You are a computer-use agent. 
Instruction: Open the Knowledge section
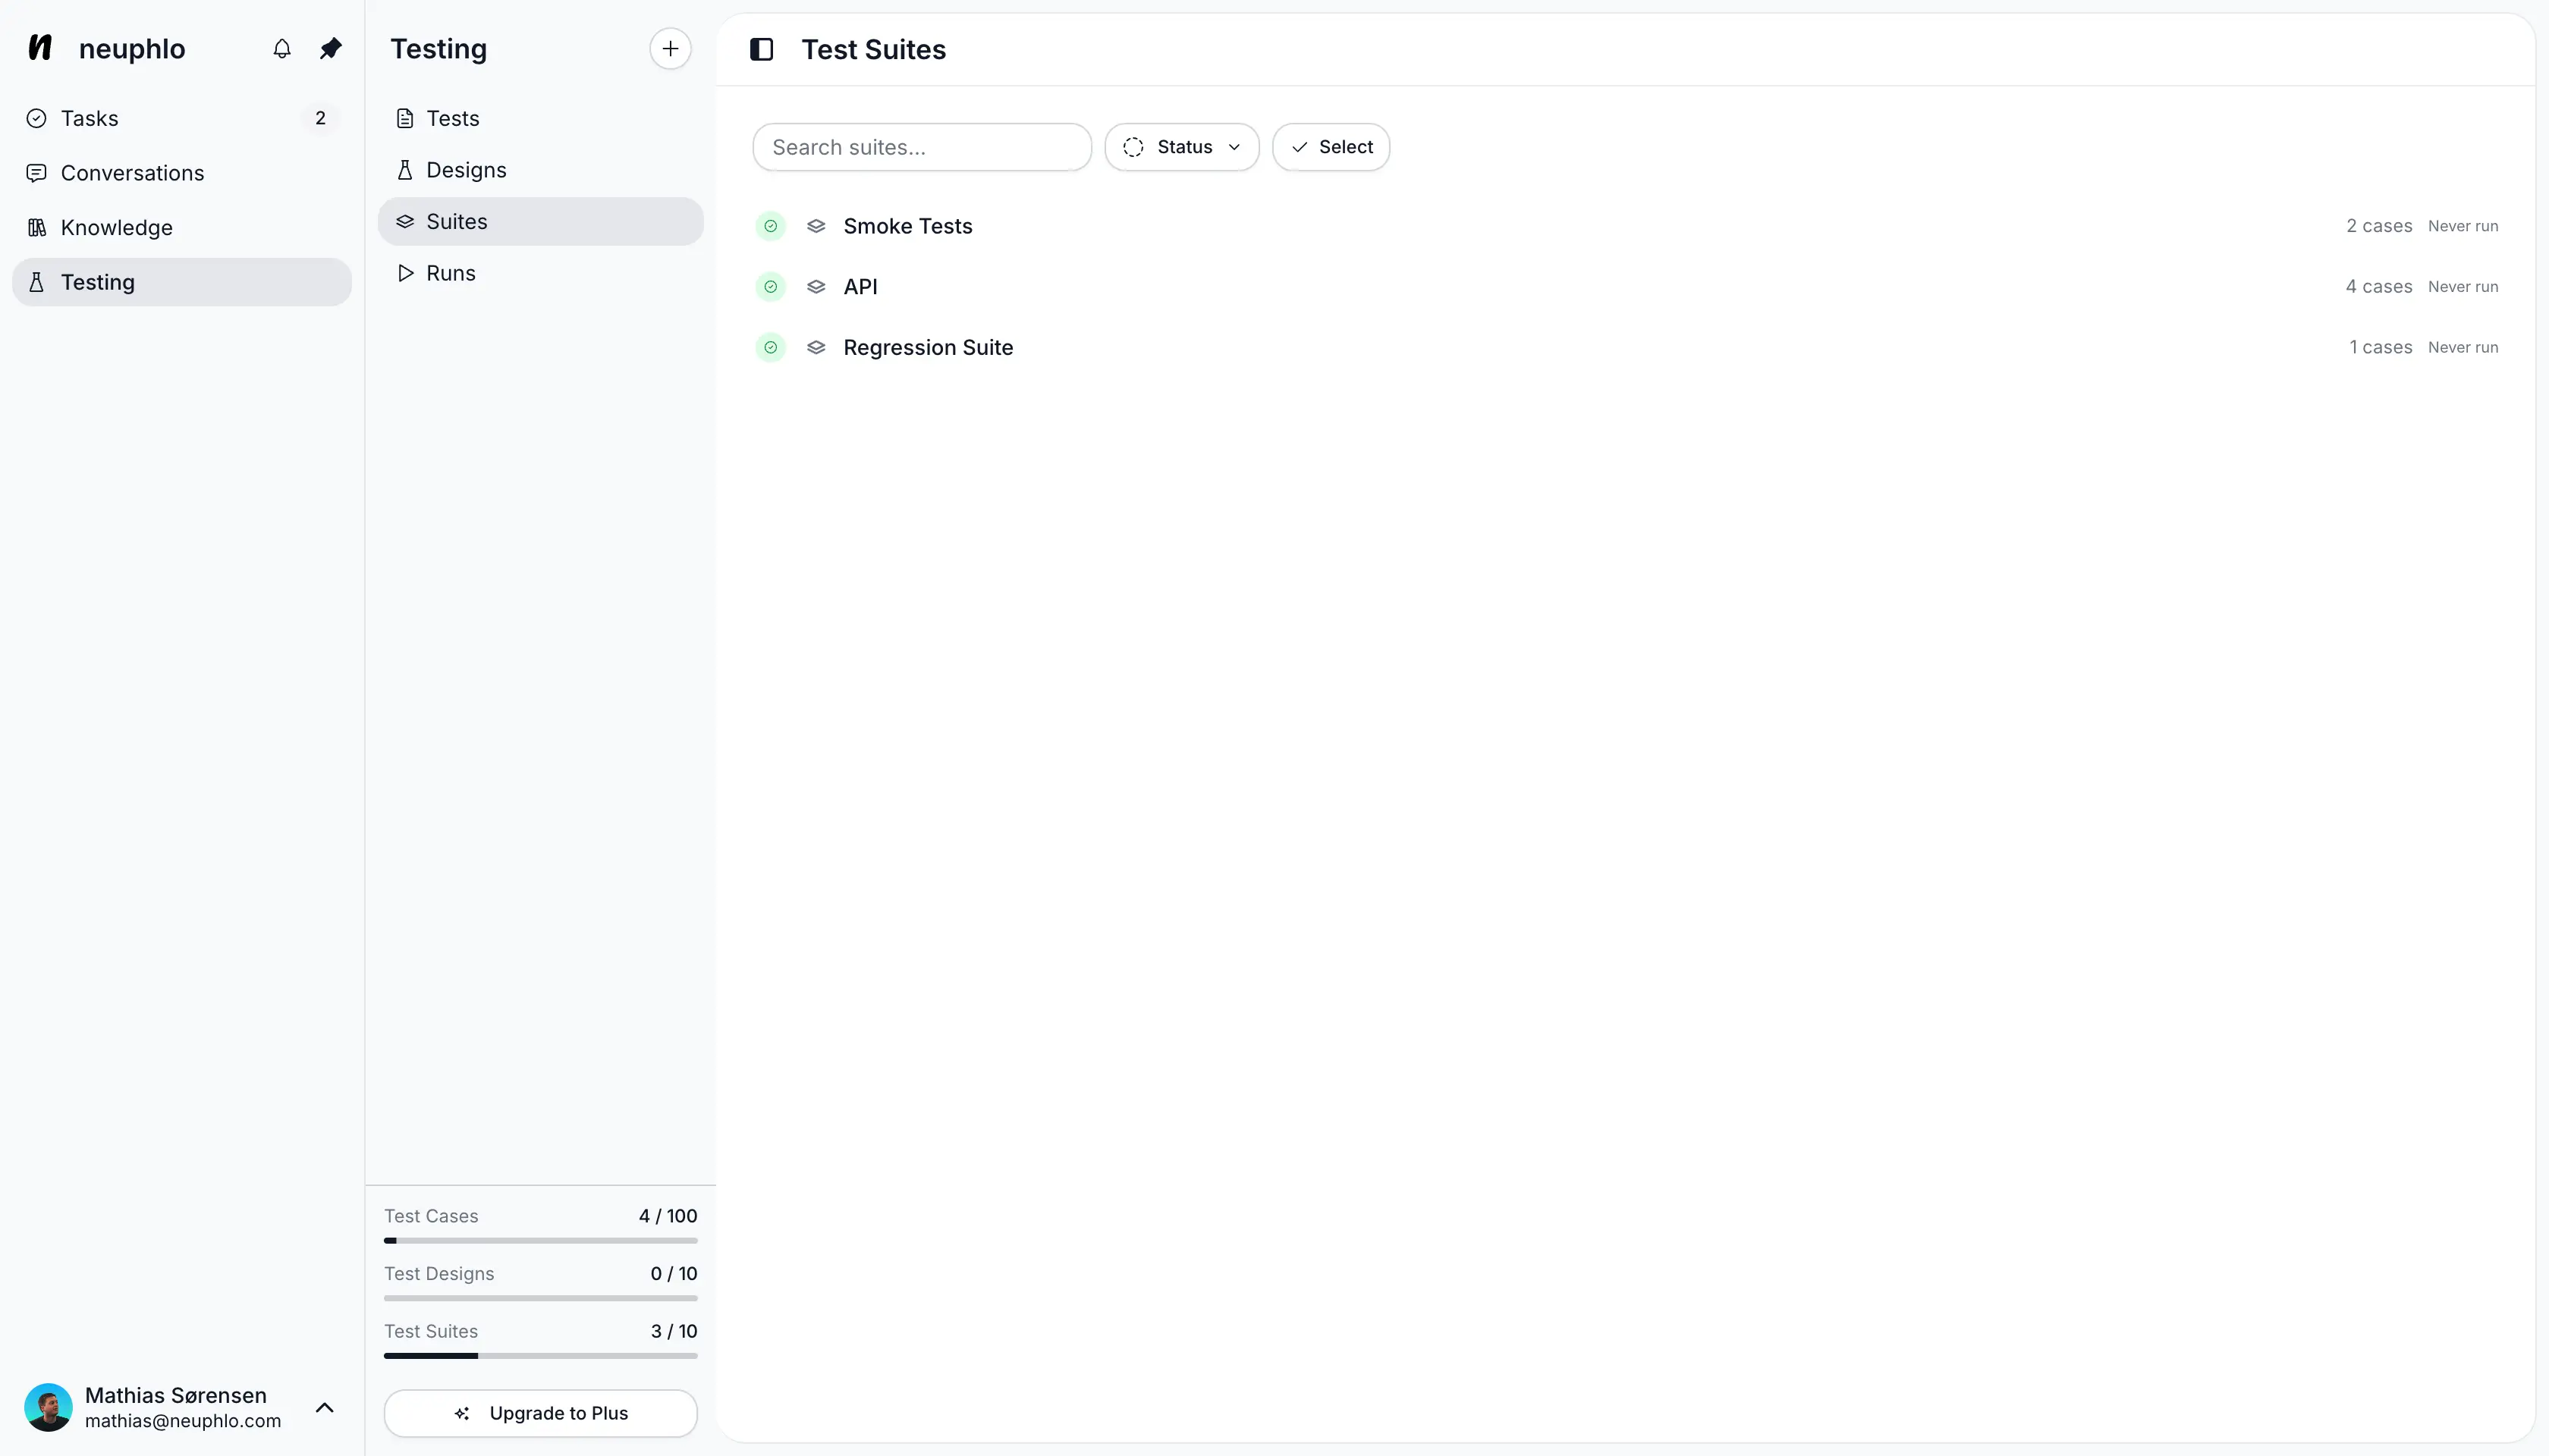point(116,227)
